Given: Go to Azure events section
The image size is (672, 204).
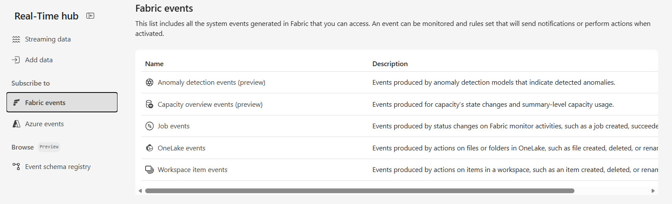Looking at the screenshot, I should pyautogui.click(x=44, y=124).
